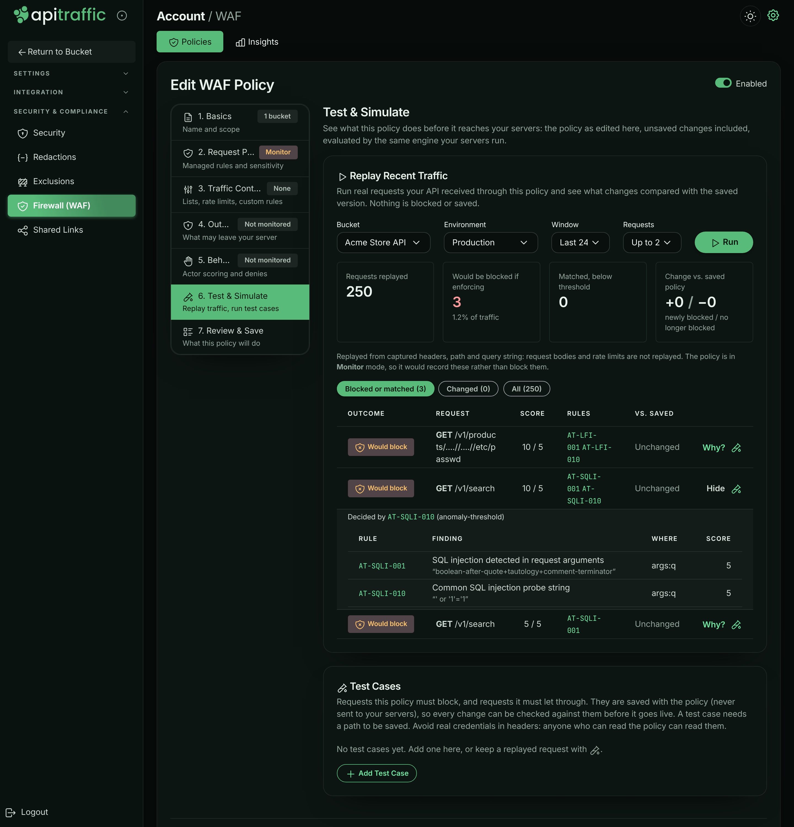This screenshot has height=827, width=794.
Task: Click Would be blocked value 3
Action: coord(457,302)
